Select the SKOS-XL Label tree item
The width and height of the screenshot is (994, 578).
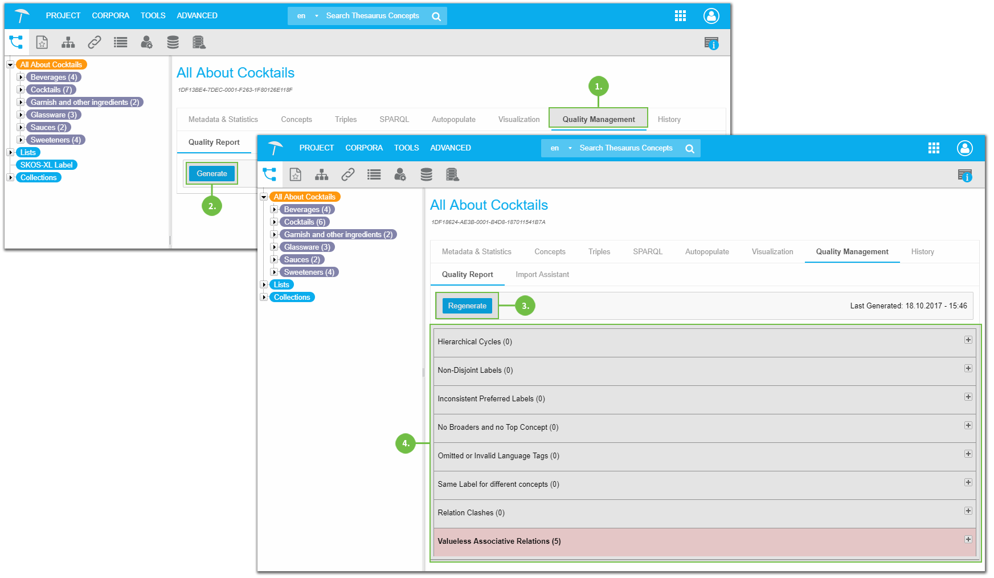[46, 165]
